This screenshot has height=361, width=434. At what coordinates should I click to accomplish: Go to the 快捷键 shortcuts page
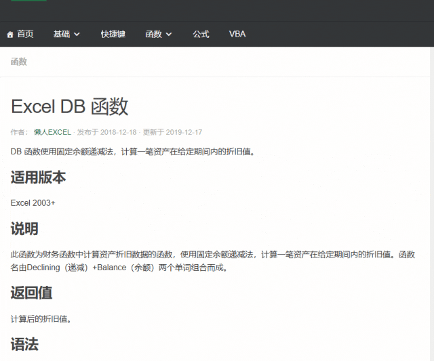(x=113, y=34)
